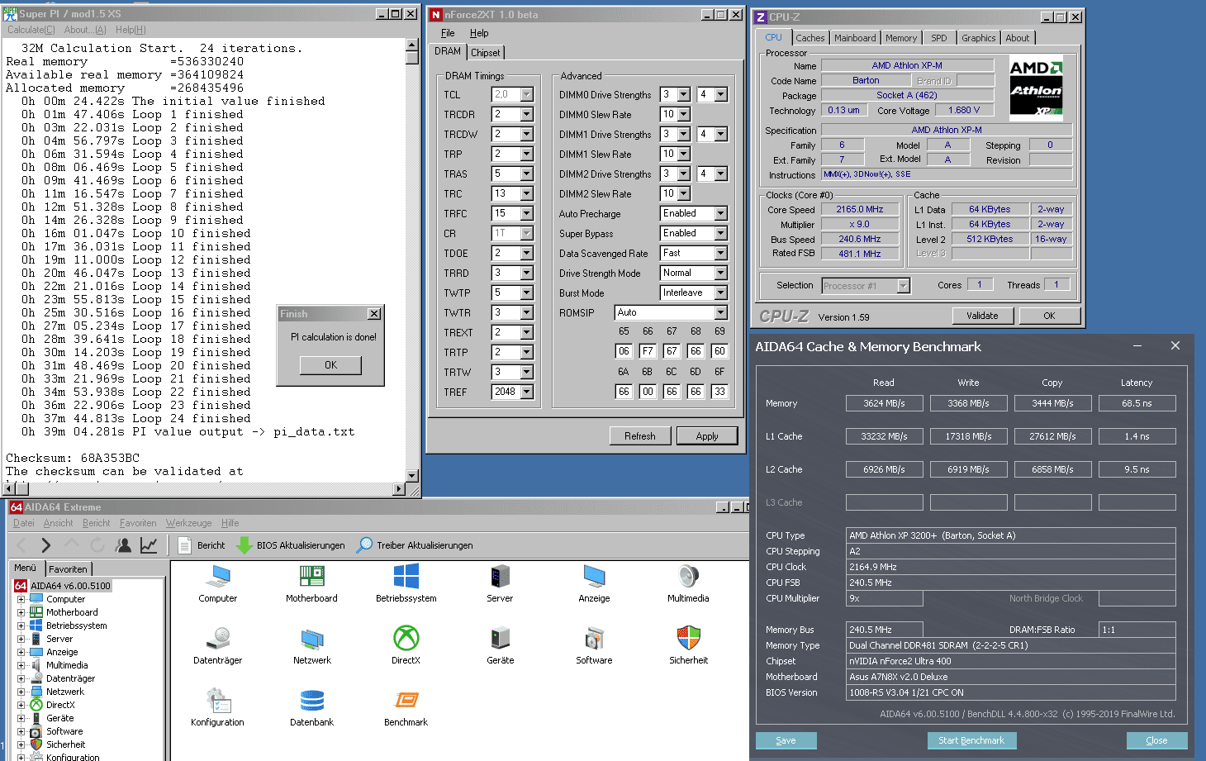The height and width of the screenshot is (761, 1206).
Task: Click the ROMSIP field under column 6F
Action: pyautogui.click(x=720, y=392)
